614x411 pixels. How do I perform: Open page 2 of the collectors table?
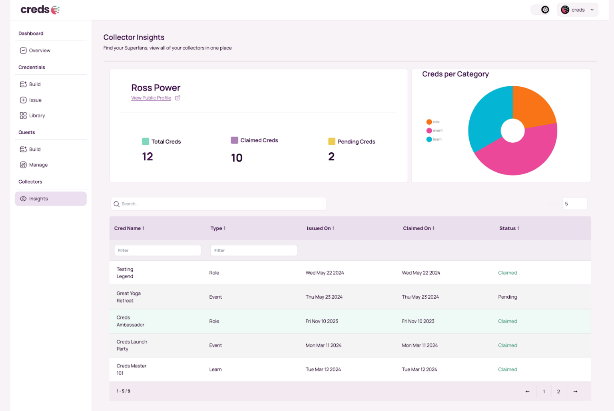click(558, 391)
